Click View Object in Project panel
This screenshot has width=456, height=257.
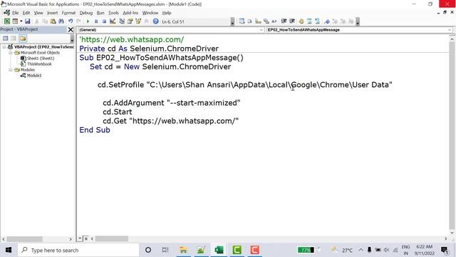click(14, 38)
